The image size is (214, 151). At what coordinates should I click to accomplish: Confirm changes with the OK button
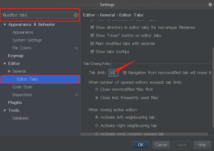[x=141, y=145]
